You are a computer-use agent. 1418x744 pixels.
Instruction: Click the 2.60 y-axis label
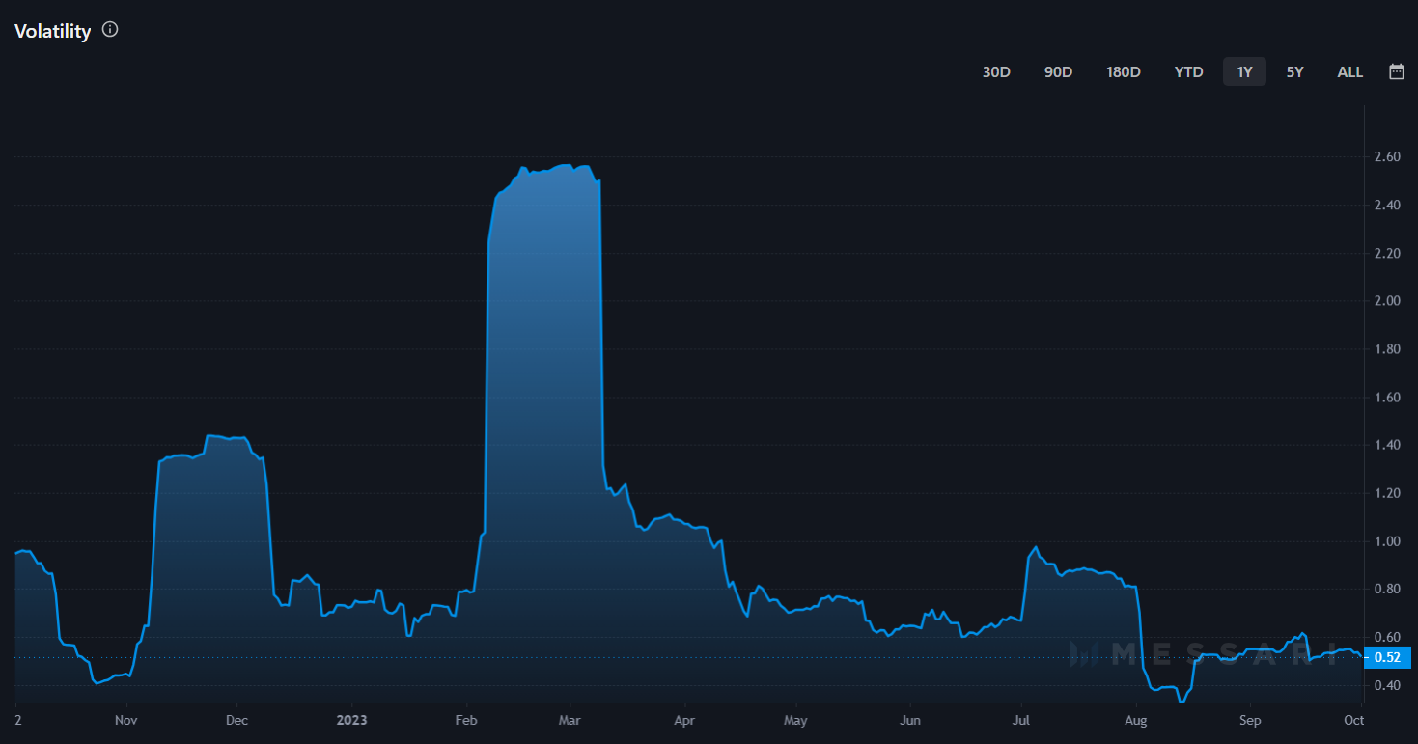1387,157
